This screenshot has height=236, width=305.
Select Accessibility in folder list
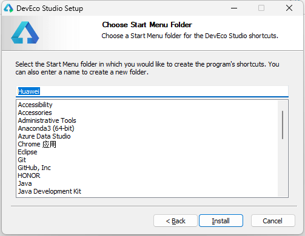click(35, 105)
